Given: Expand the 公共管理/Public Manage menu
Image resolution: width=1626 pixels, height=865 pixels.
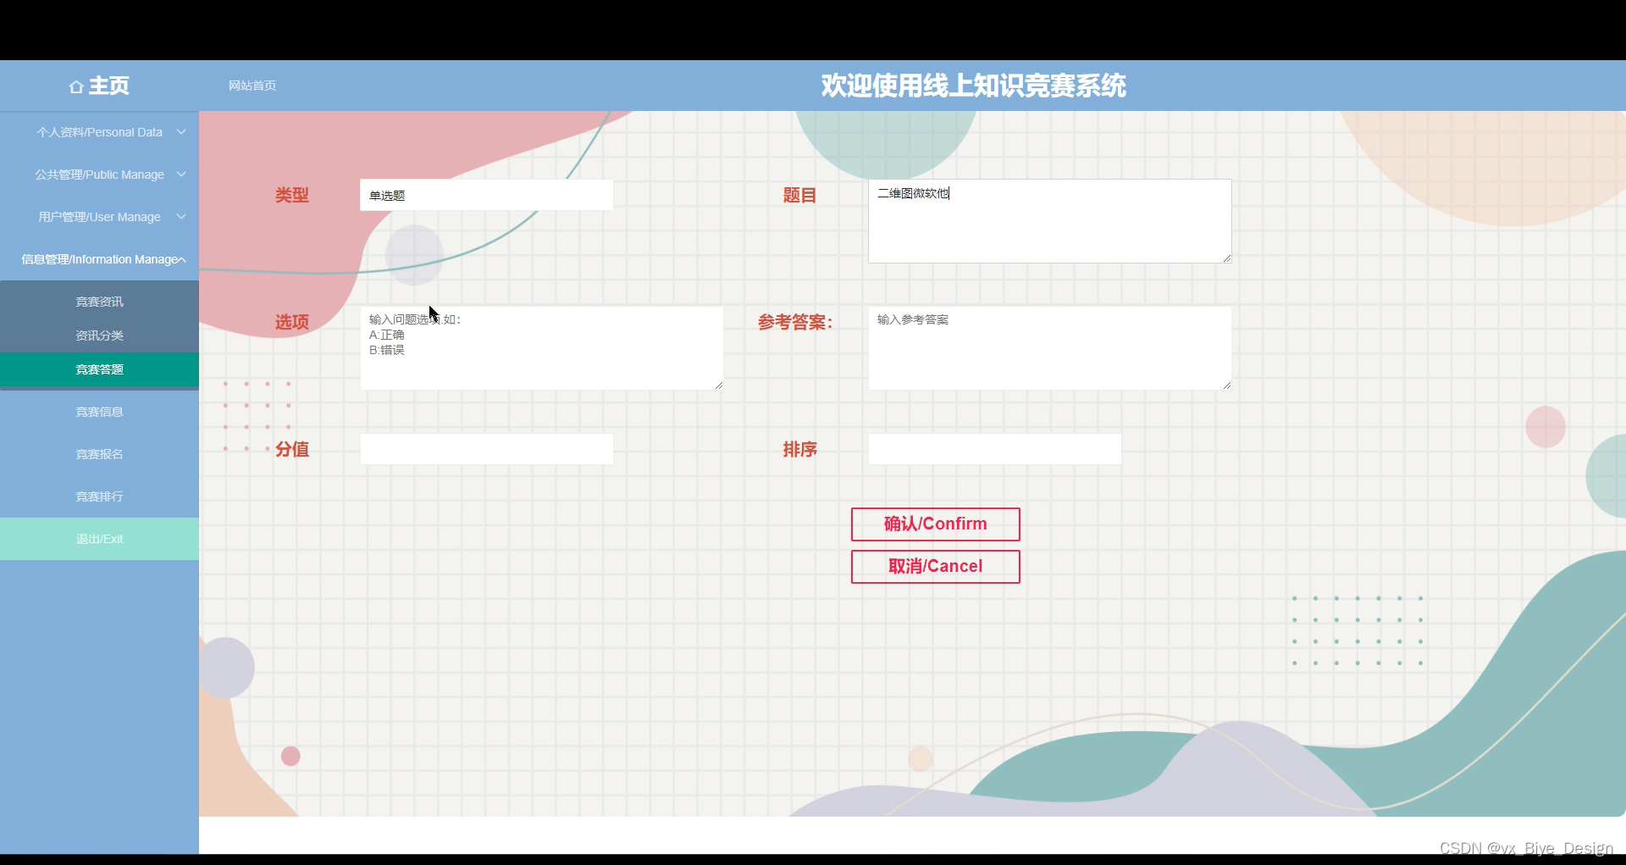Looking at the screenshot, I should coord(99,175).
